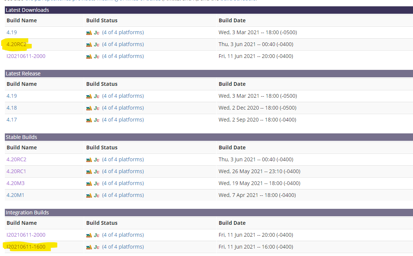The width and height of the screenshot is (413, 256).
Task: View platforms link for the 4.20M1 build
Action: coord(123,195)
